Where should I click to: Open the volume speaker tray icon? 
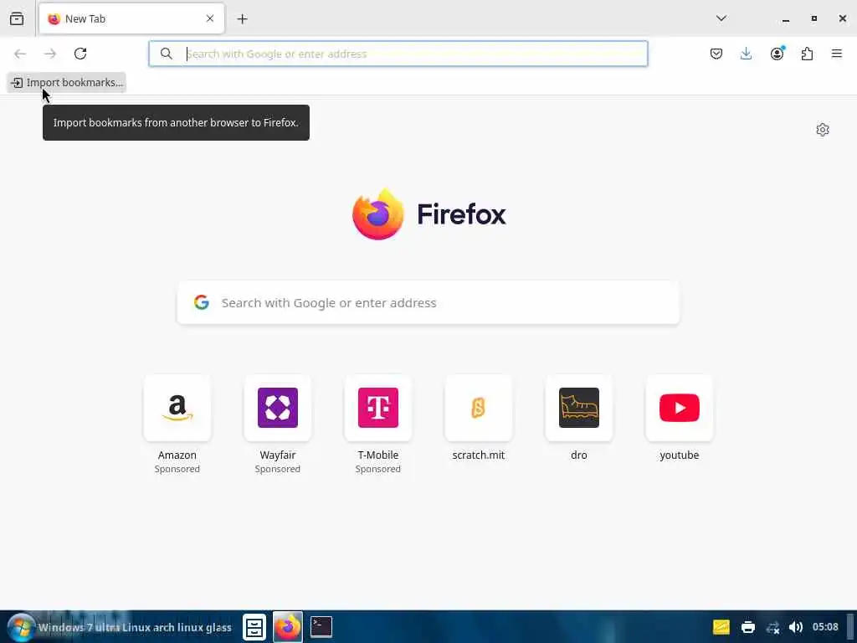796,627
